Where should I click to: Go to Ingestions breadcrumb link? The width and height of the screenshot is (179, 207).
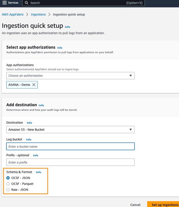pyautogui.click(x=38, y=14)
